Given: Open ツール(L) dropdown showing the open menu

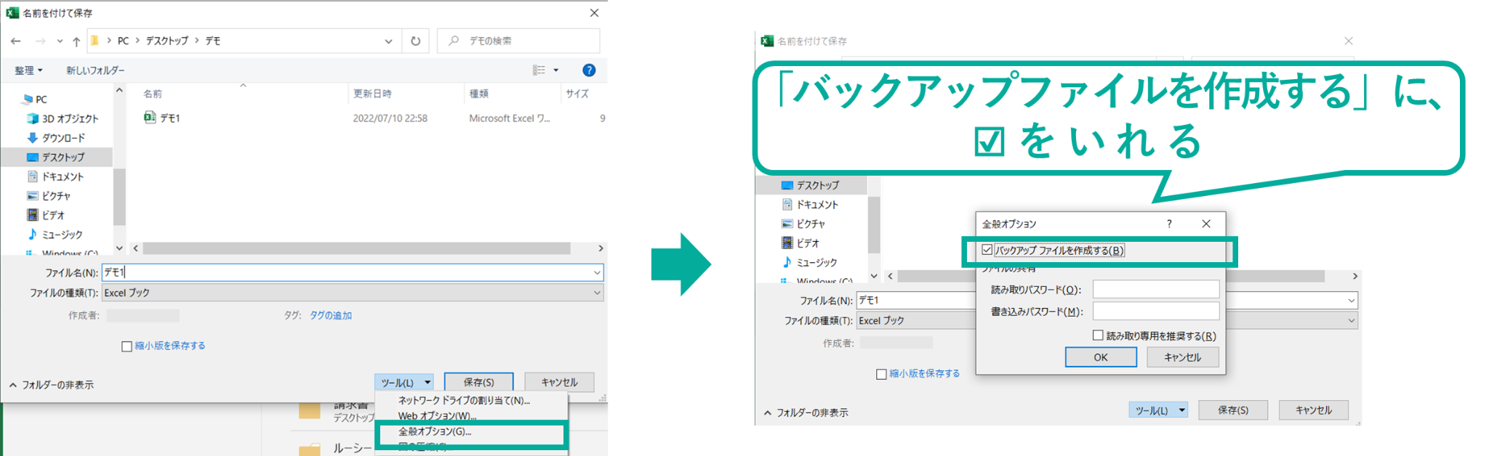Looking at the screenshot, I should (x=404, y=383).
